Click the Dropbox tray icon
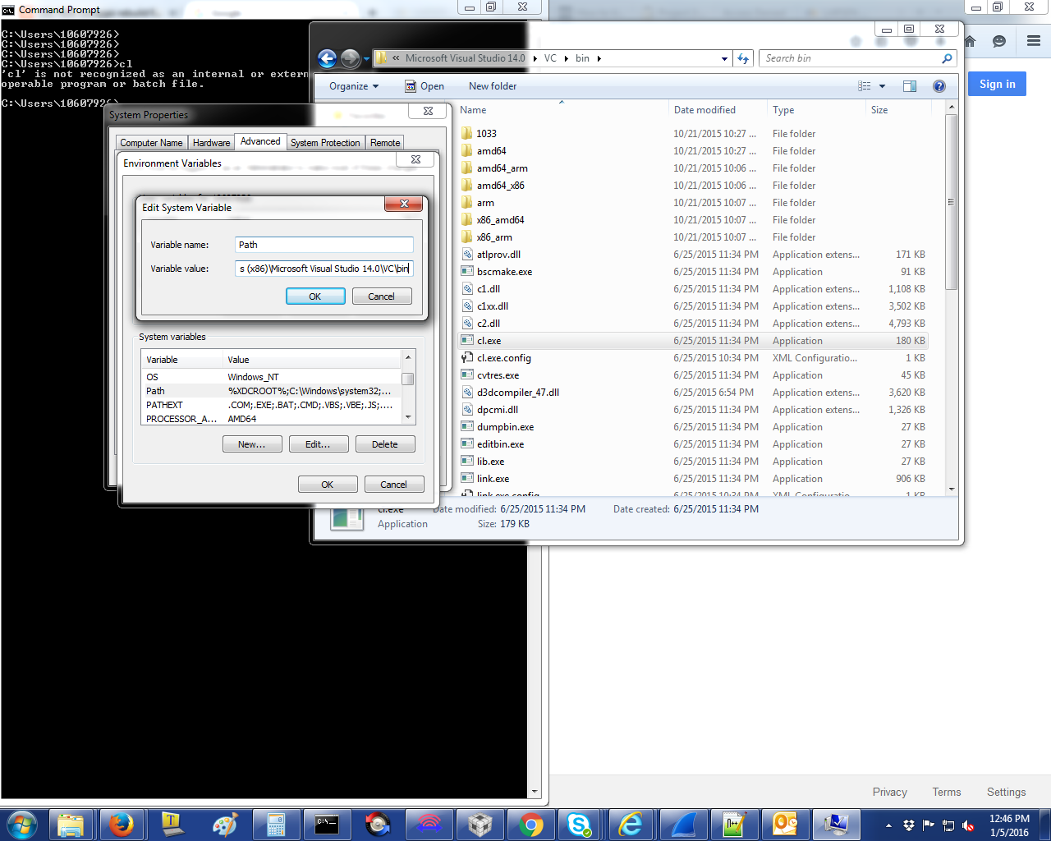1051x841 pixels. click(x=909, y=825)
